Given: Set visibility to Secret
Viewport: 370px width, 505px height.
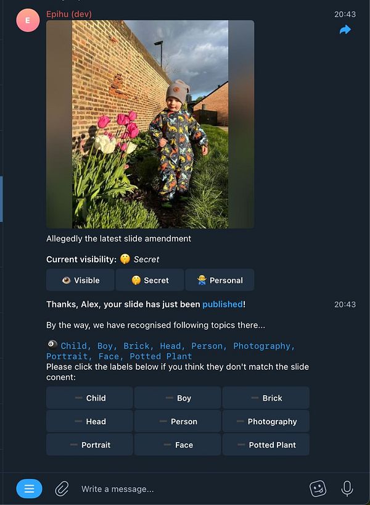Looking at the screenshot, I should point(150,280).
